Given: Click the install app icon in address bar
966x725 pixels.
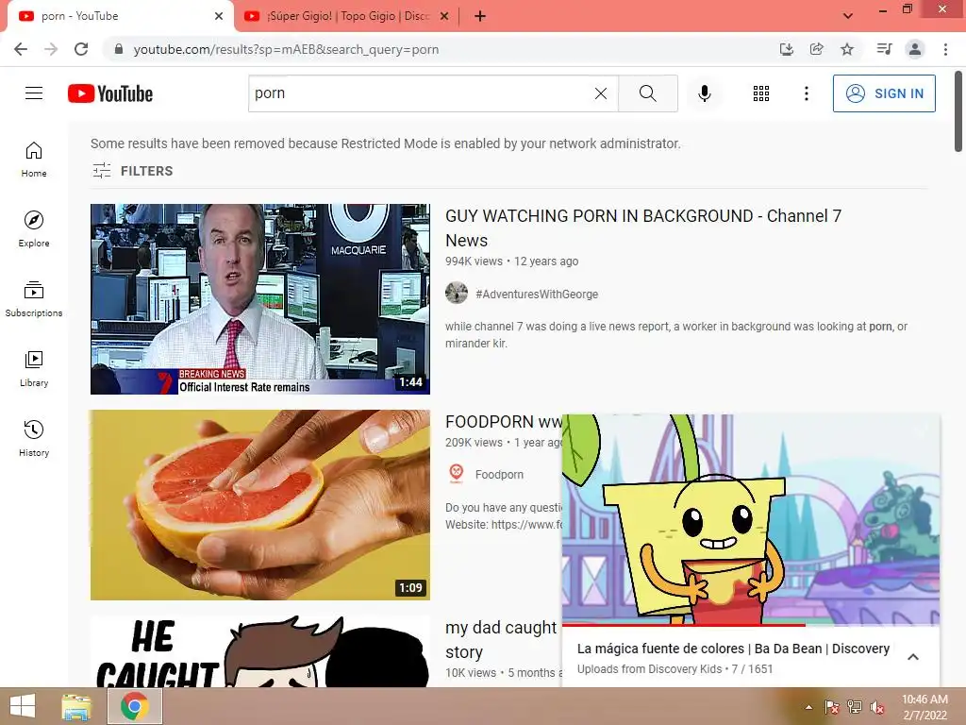Looking at the screenshot, I should coord(787,49).
